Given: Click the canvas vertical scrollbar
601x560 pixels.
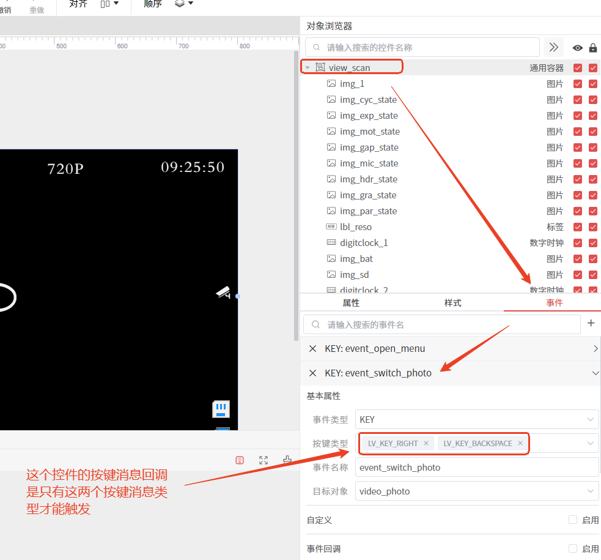Looking at the screenshot, I should click(296, 196).
